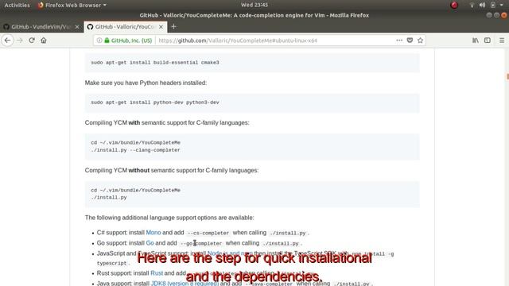Bookmark this page with star icon
The height and width of the screenshot is (286, 509).
point(421,41)
